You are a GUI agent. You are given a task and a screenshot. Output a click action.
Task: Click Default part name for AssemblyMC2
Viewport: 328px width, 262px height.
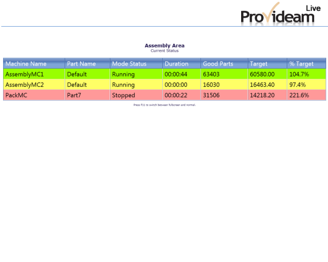(x=87, y=85)
